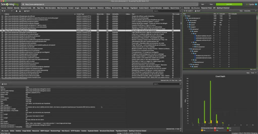Switch main table to tree view icon
Viewport: 258px width, 134px height.
[20, 11]
